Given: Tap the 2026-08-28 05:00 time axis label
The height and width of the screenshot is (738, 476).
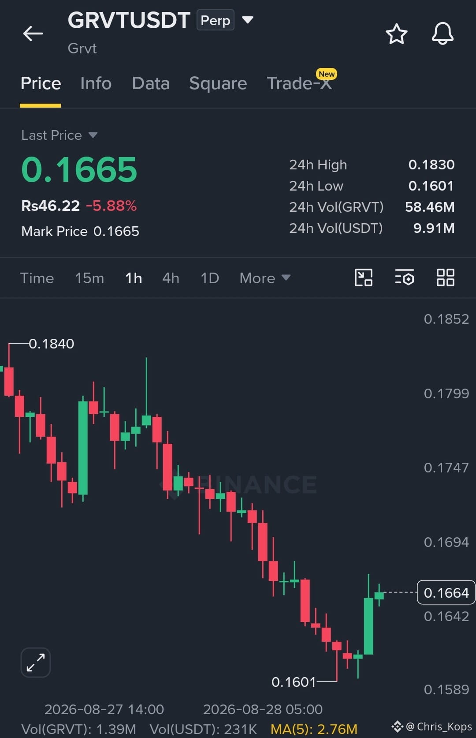Looking at the screenshot, I should (263, 709).
